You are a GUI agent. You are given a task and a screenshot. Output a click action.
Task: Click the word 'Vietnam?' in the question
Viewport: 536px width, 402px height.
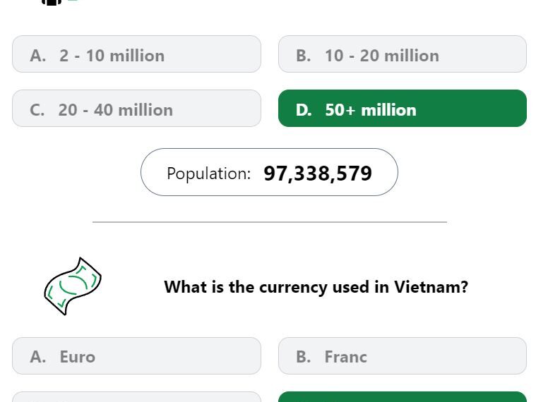pyautogui.click(x=431, y=287)
